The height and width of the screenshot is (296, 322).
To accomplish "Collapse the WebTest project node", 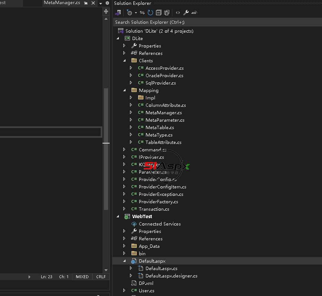I will click(118, 216).
